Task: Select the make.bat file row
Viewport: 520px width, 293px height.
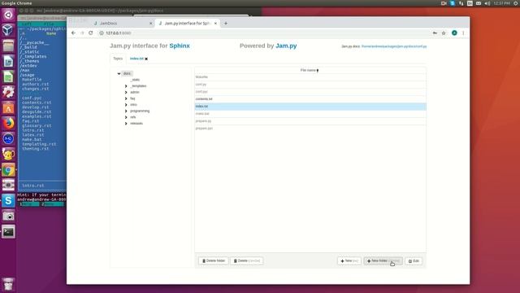Action: 310,114
